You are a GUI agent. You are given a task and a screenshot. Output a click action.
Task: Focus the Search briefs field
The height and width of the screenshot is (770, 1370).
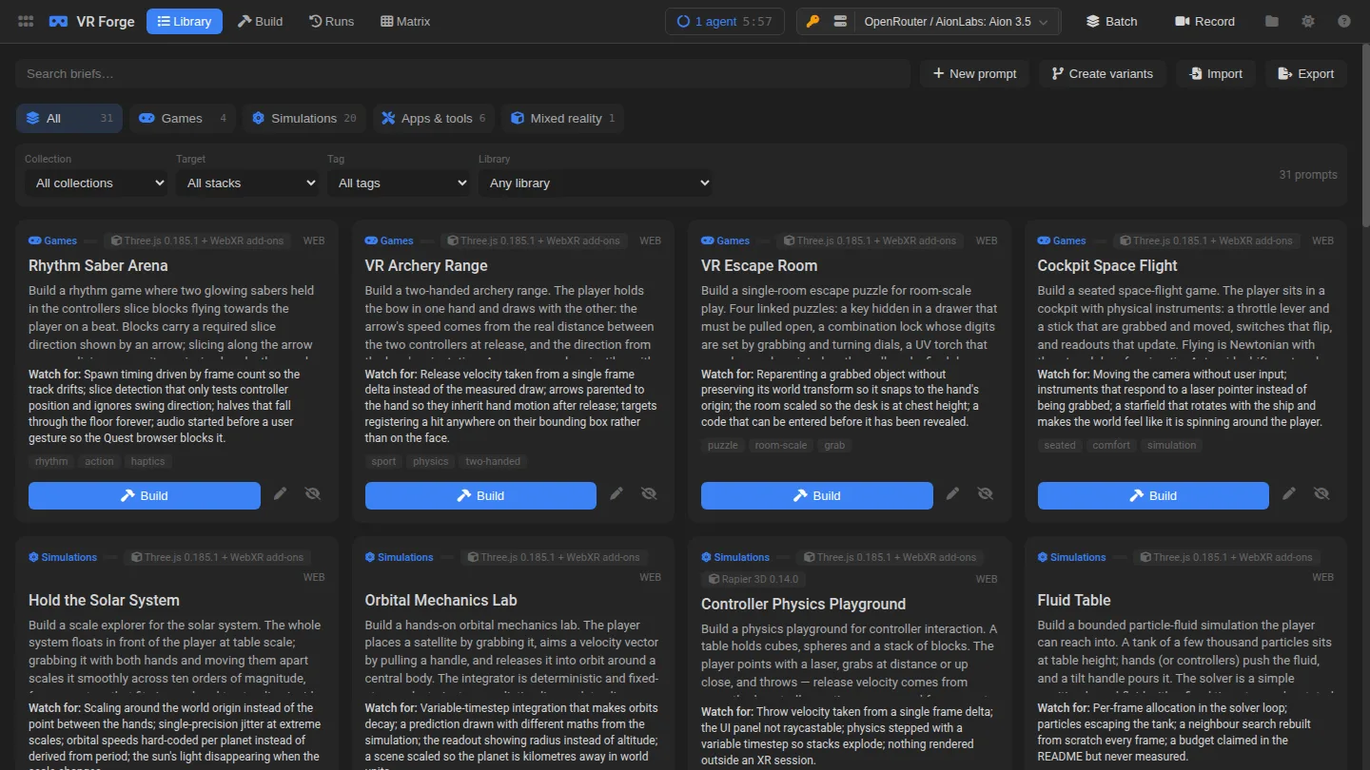(462, 73)
